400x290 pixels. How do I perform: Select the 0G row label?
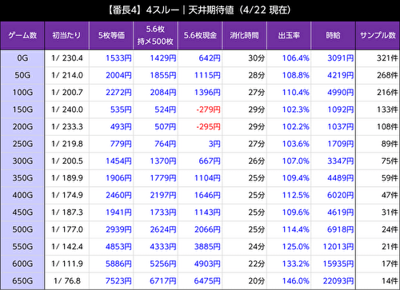point(22,58)
